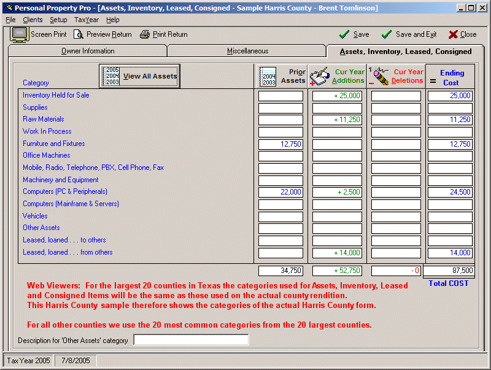
Task: Click the green Save checkmark icon
Action: (344, 34)
